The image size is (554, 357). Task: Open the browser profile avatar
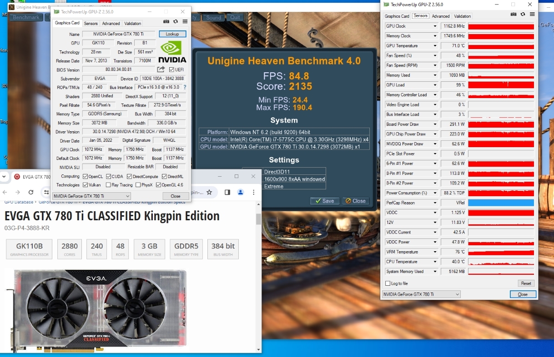coord(241,192)
